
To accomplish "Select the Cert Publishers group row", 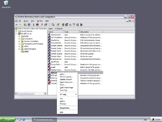I will pyautogui.click(x=75, y=37).
